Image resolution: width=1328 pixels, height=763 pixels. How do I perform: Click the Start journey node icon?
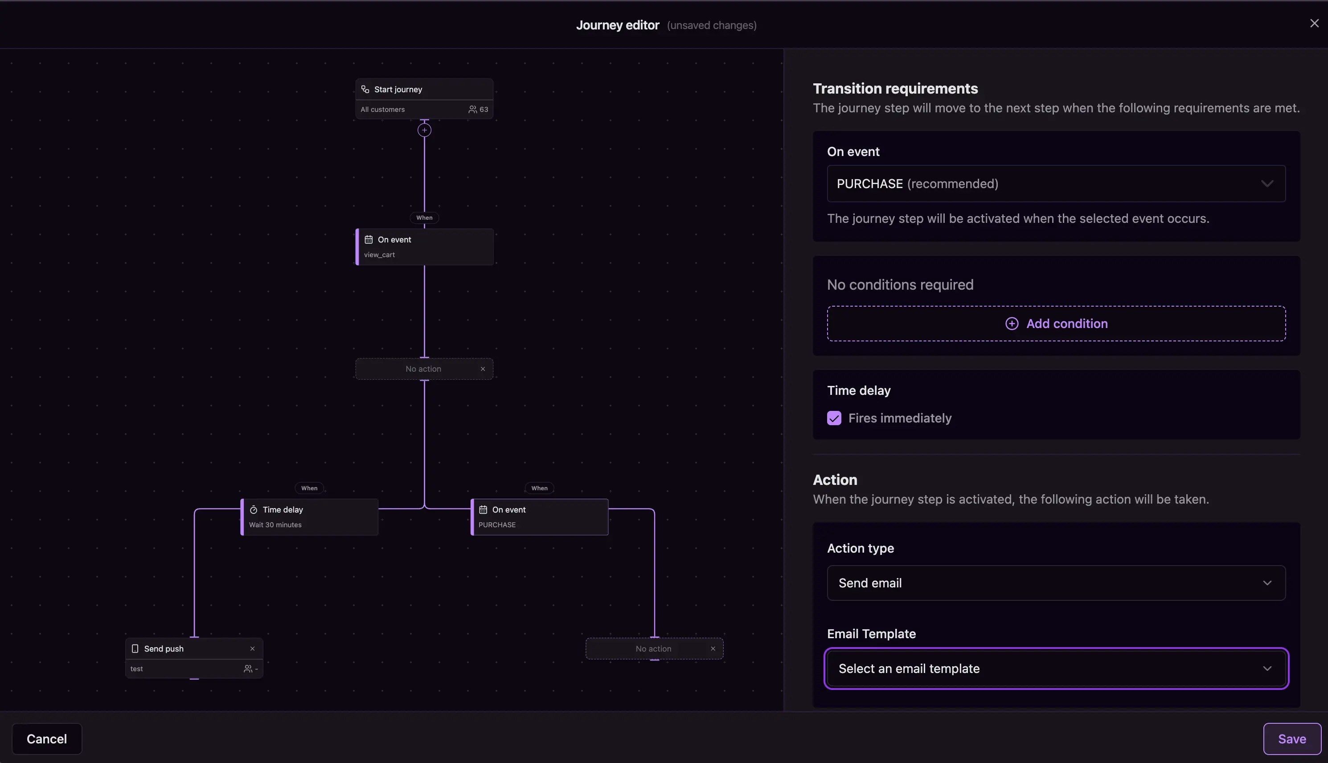point(365,90)
